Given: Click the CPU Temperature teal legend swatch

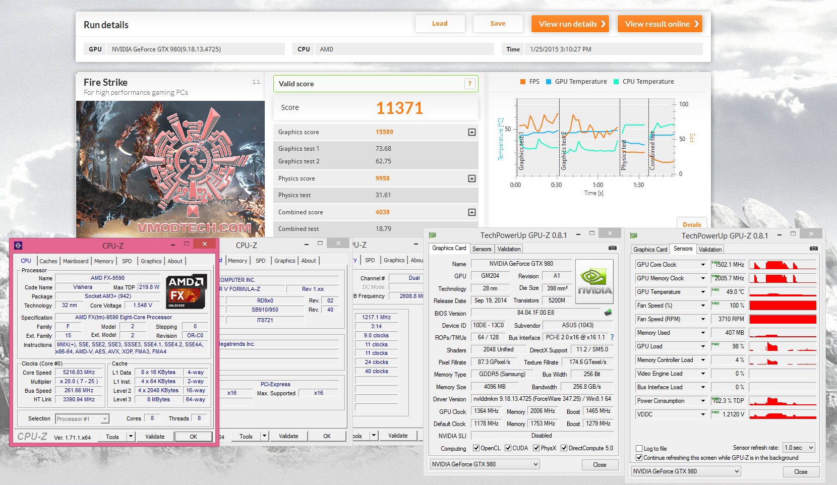Looking at the screenshot, I should coord(616,82).
